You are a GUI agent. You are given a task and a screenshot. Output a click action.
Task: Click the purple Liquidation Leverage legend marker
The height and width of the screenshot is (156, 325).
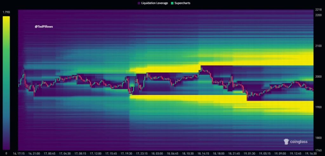(139, 3)
